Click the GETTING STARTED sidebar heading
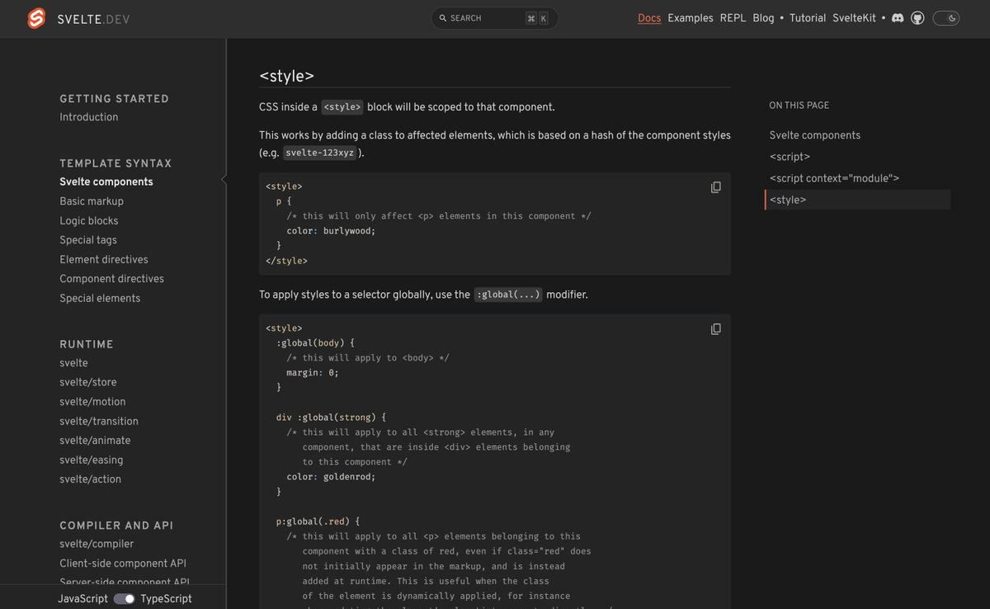 [x=114, y=99]
